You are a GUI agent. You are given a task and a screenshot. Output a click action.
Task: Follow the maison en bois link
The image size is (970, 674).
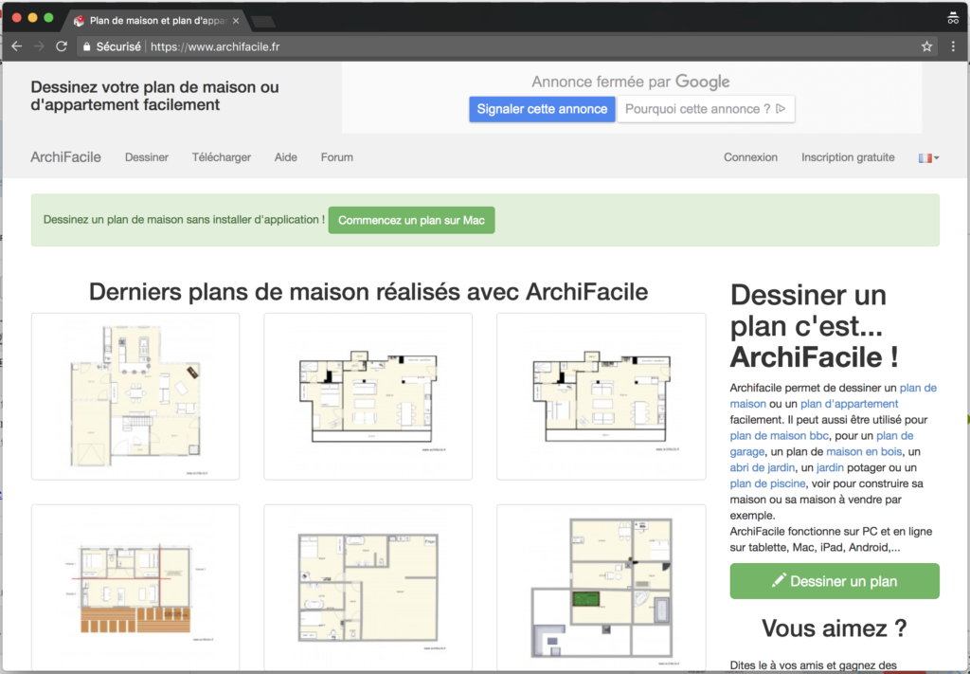coord(864,452)
